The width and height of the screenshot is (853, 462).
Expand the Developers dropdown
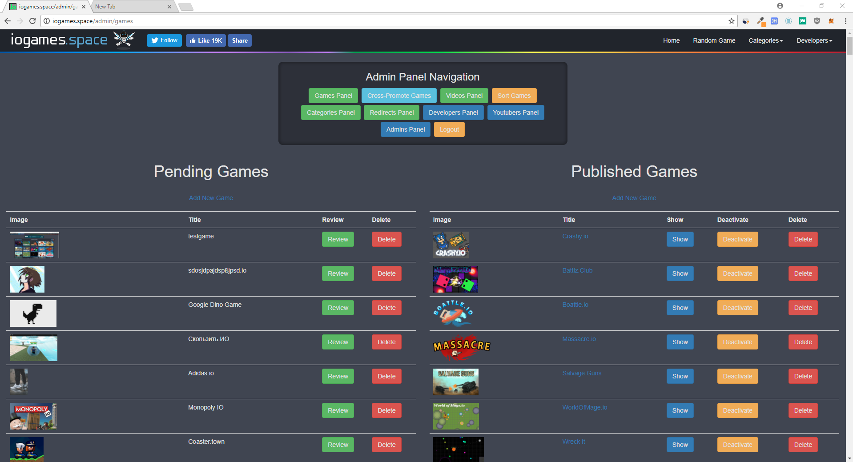pyautogui.click(x=813, y=40)
